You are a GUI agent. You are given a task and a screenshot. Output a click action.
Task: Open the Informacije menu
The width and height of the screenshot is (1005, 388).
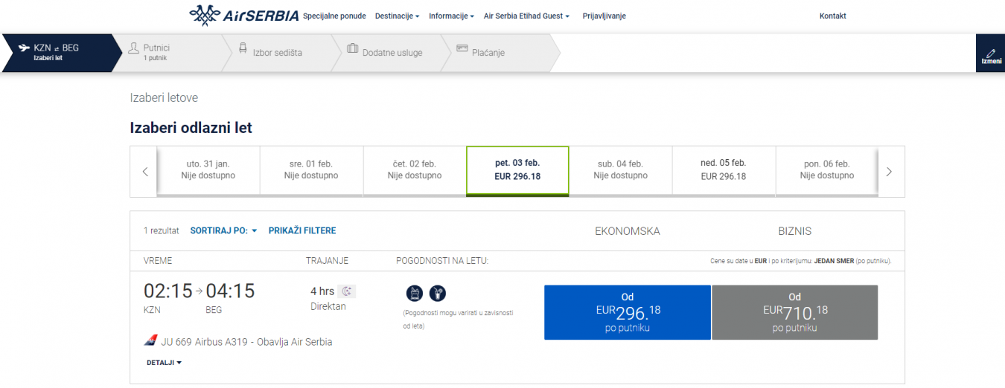(x=451, y=16)
